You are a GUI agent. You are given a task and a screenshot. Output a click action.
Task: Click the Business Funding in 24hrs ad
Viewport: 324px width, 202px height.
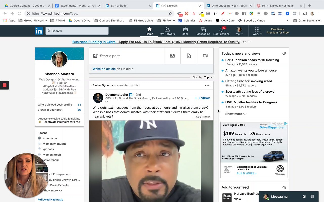pos(156,42)
